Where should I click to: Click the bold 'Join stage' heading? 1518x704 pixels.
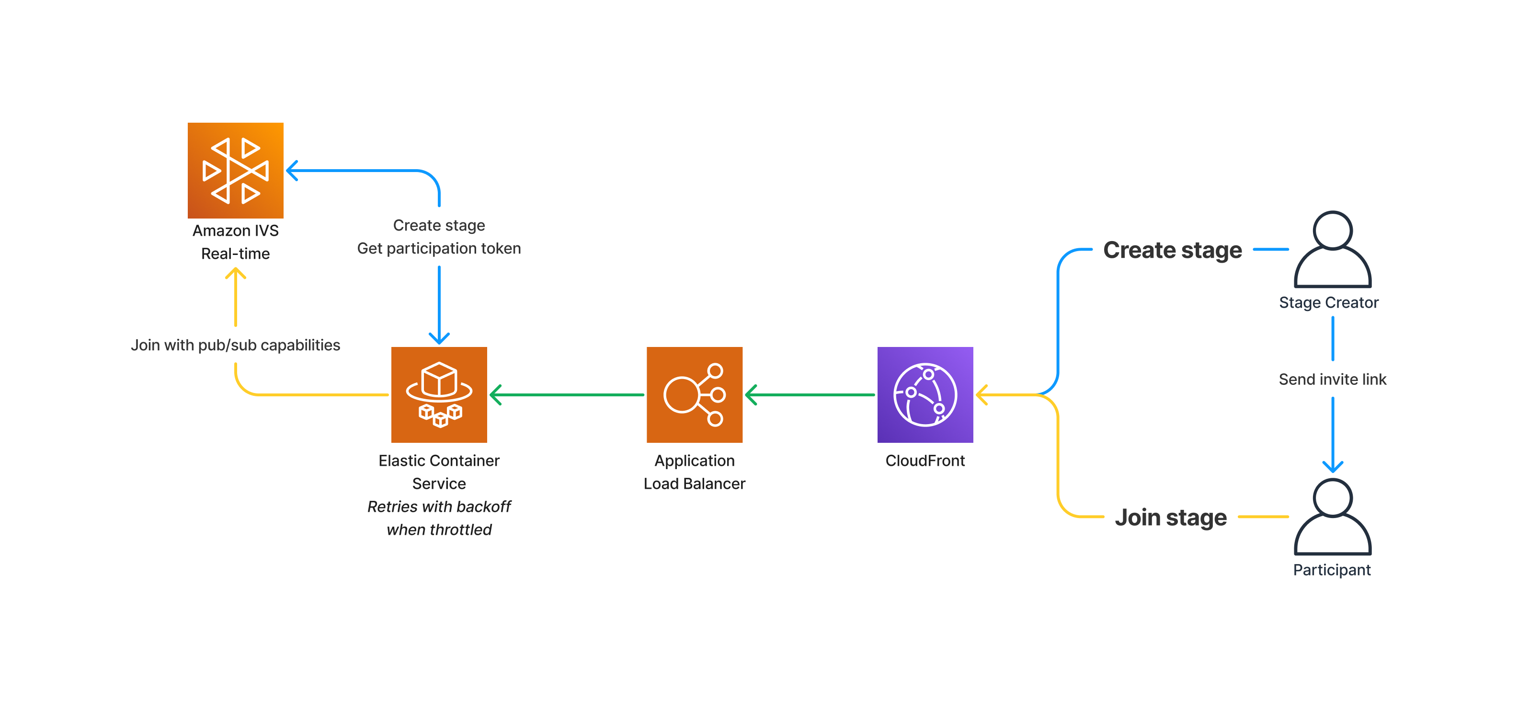(1170, 517)
